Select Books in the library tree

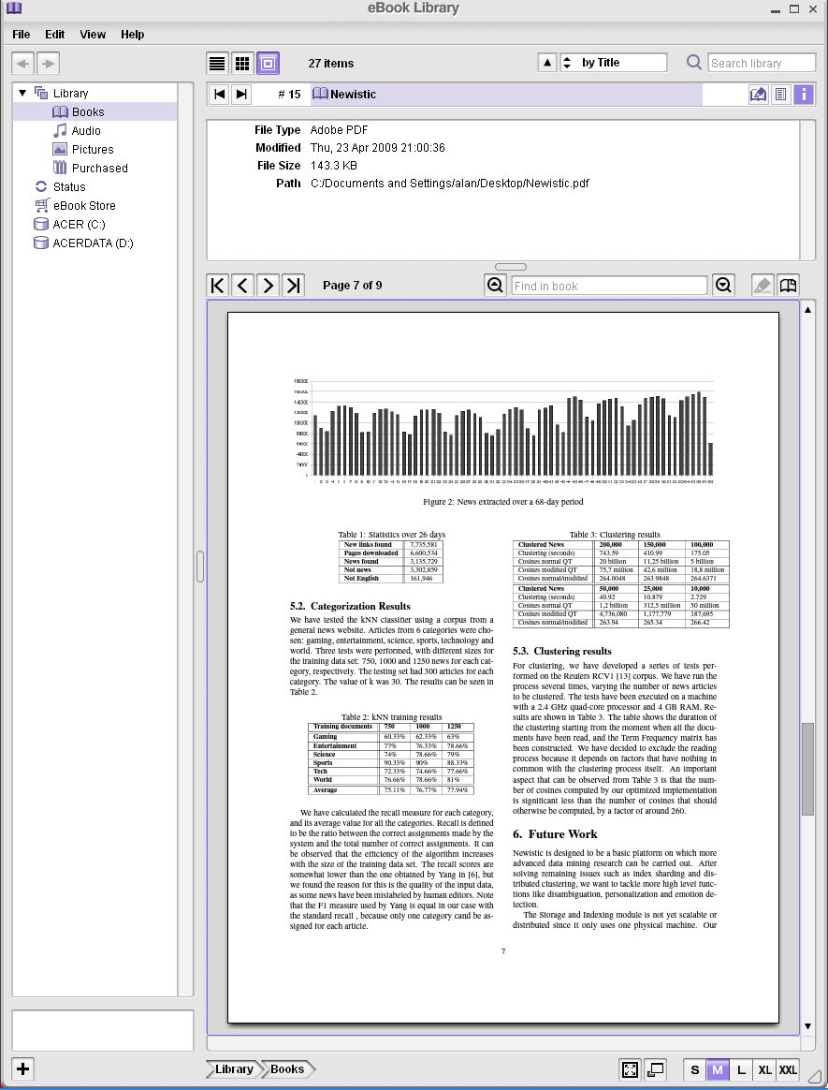point(88,112)
